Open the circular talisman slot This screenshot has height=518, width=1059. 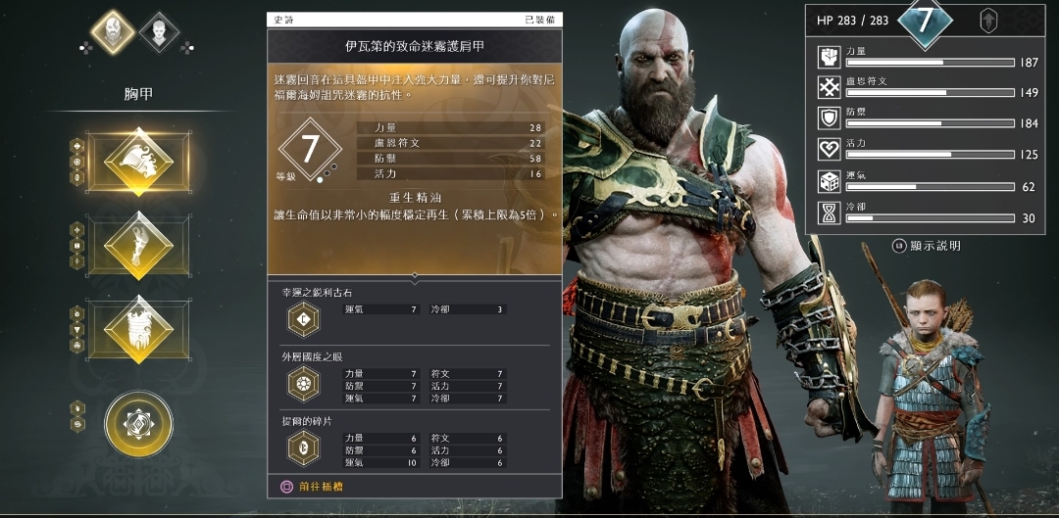tap(138, 424)
